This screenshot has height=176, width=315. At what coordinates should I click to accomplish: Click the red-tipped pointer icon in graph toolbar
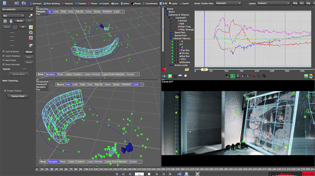click(227, 76)
